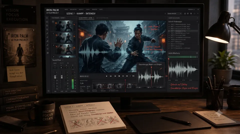Screen dimensions: 240x134
Task: Click the small icon beside the Sound Mixer title
Action: pos(63,60)
